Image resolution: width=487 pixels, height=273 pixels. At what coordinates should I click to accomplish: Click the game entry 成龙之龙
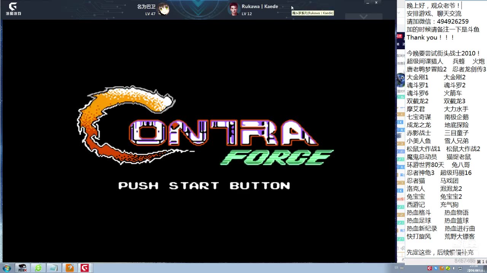pos(419,125)
